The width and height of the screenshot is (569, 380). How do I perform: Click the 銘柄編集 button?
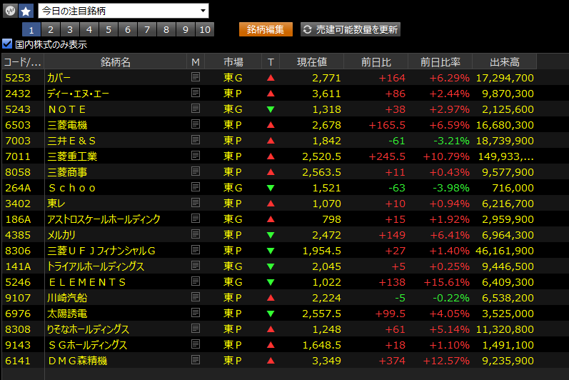(266, 29)
